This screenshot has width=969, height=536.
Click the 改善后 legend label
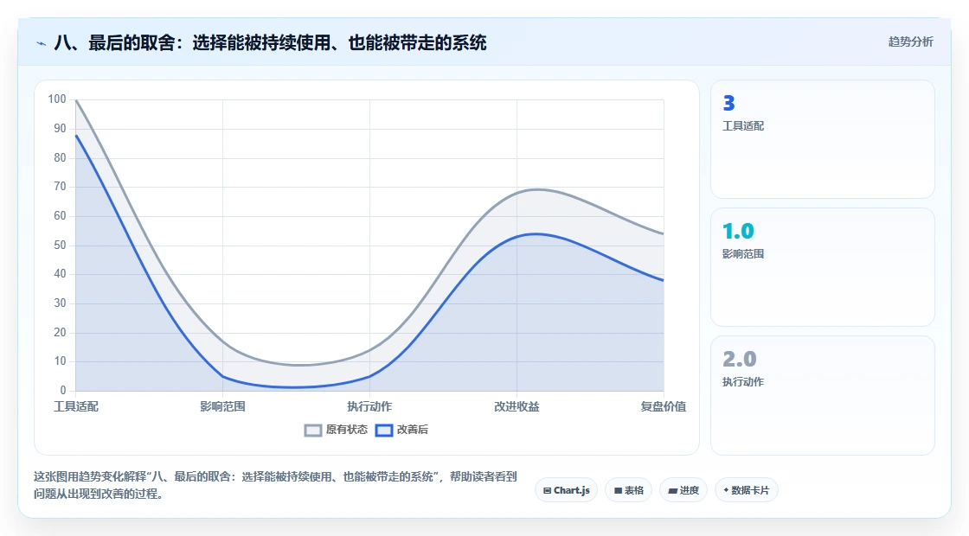pos(412,429)
